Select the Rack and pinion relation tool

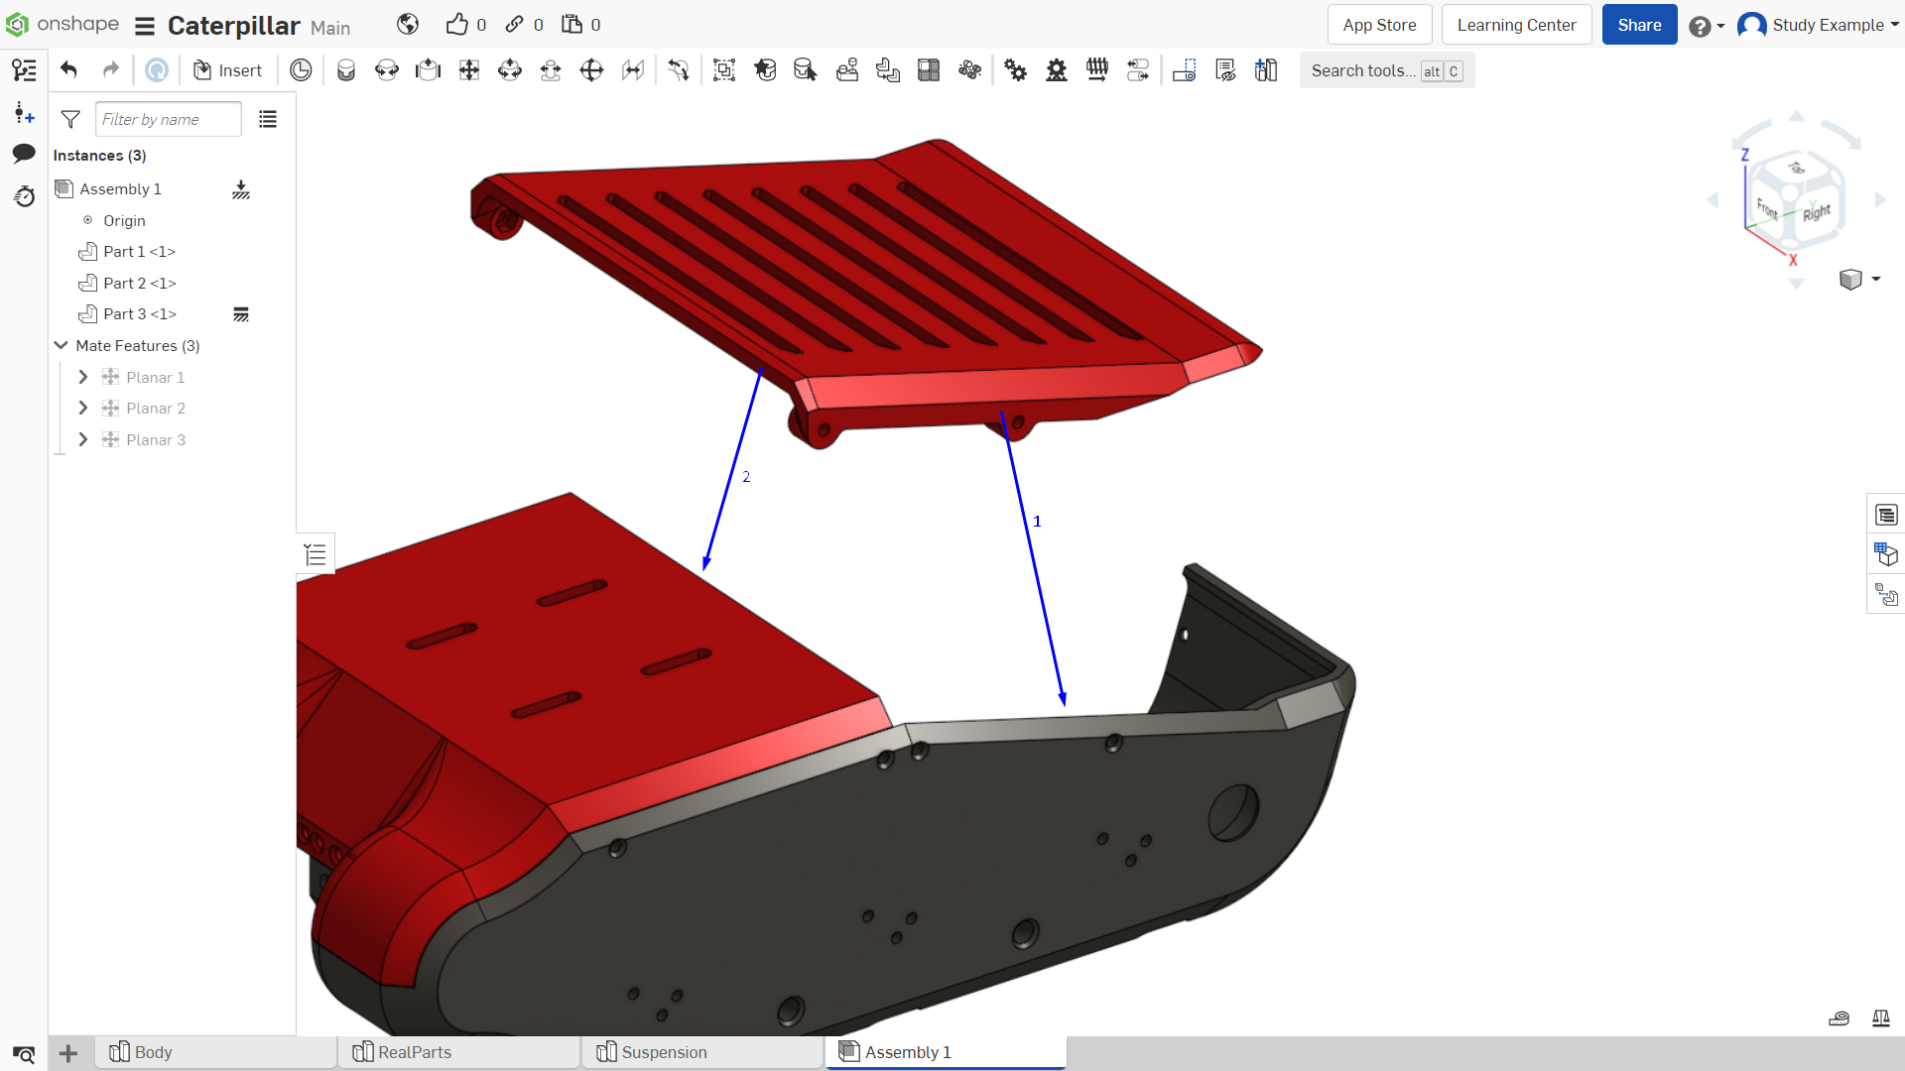tap(1057, 69)
